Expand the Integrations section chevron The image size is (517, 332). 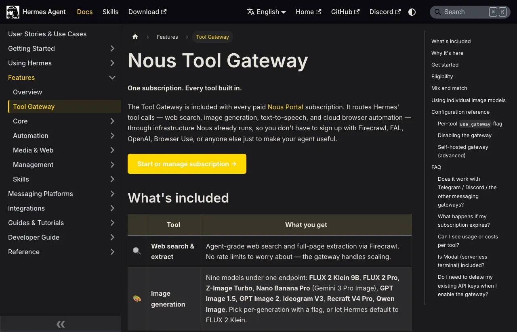pyautogui.click(x=112, y=208)
